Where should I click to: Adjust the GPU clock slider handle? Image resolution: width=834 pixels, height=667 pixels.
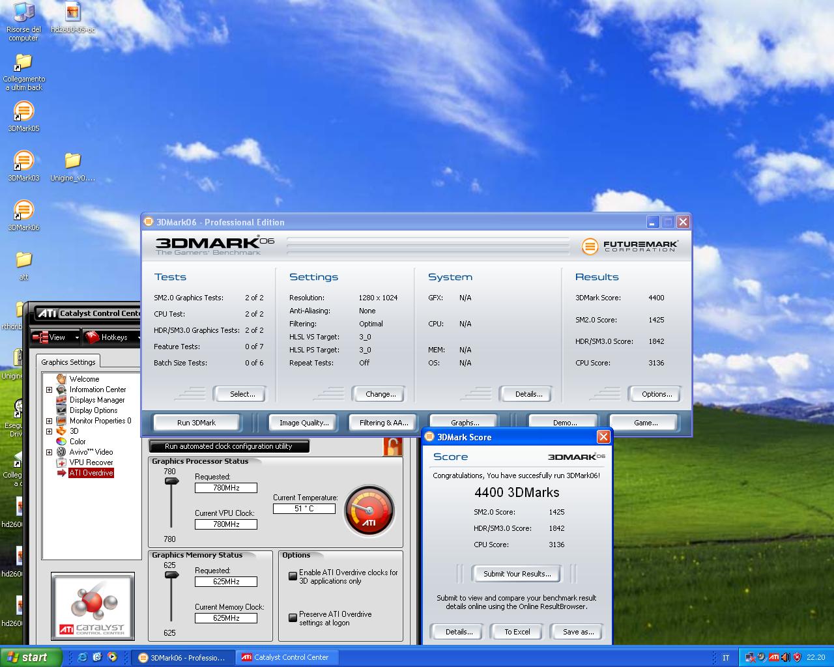(171, 481)
